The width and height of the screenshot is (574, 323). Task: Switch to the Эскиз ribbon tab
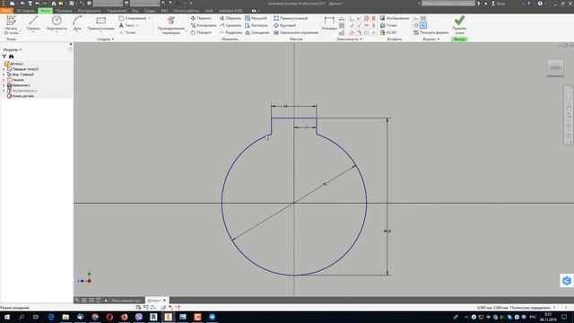pyautogui.click(x=46, y=11)
